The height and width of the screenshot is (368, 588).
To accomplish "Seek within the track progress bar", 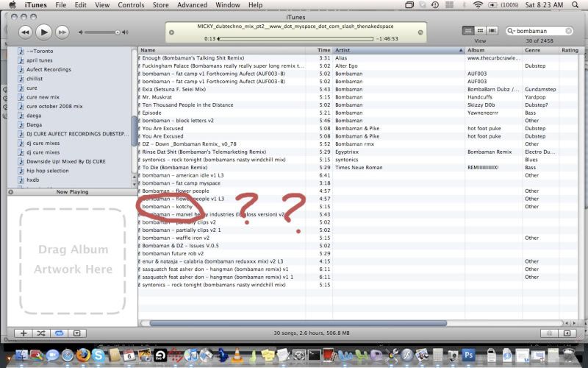I will (x=295, y=39).
